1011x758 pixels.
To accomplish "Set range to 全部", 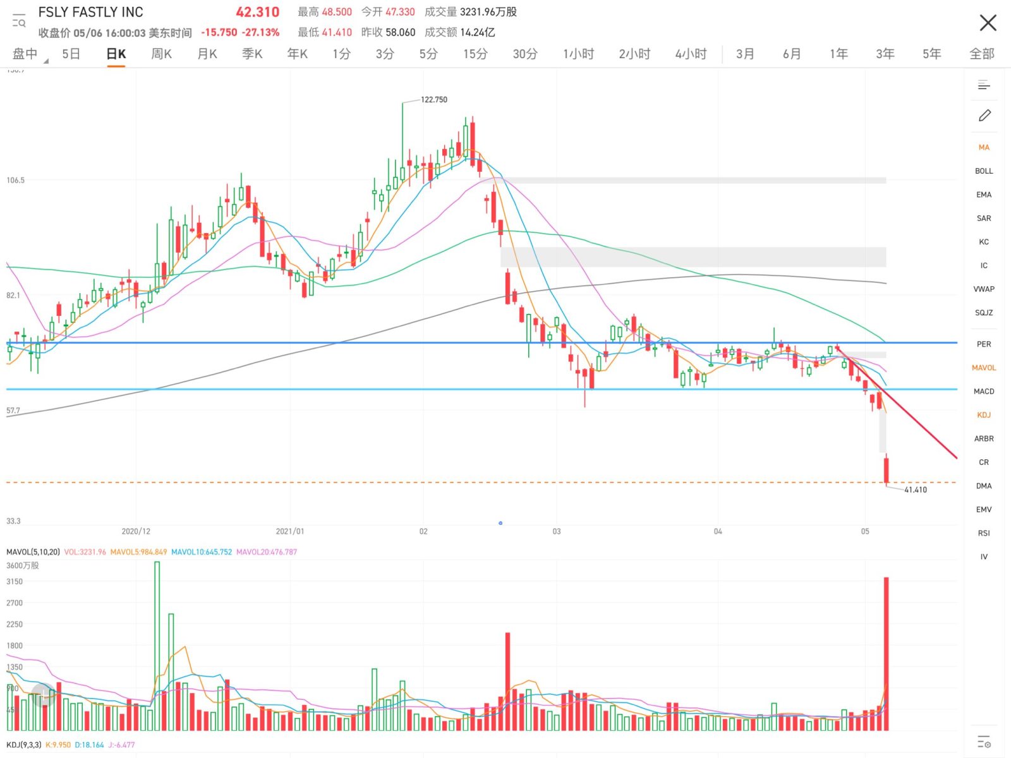I will (x=982, y=54).
